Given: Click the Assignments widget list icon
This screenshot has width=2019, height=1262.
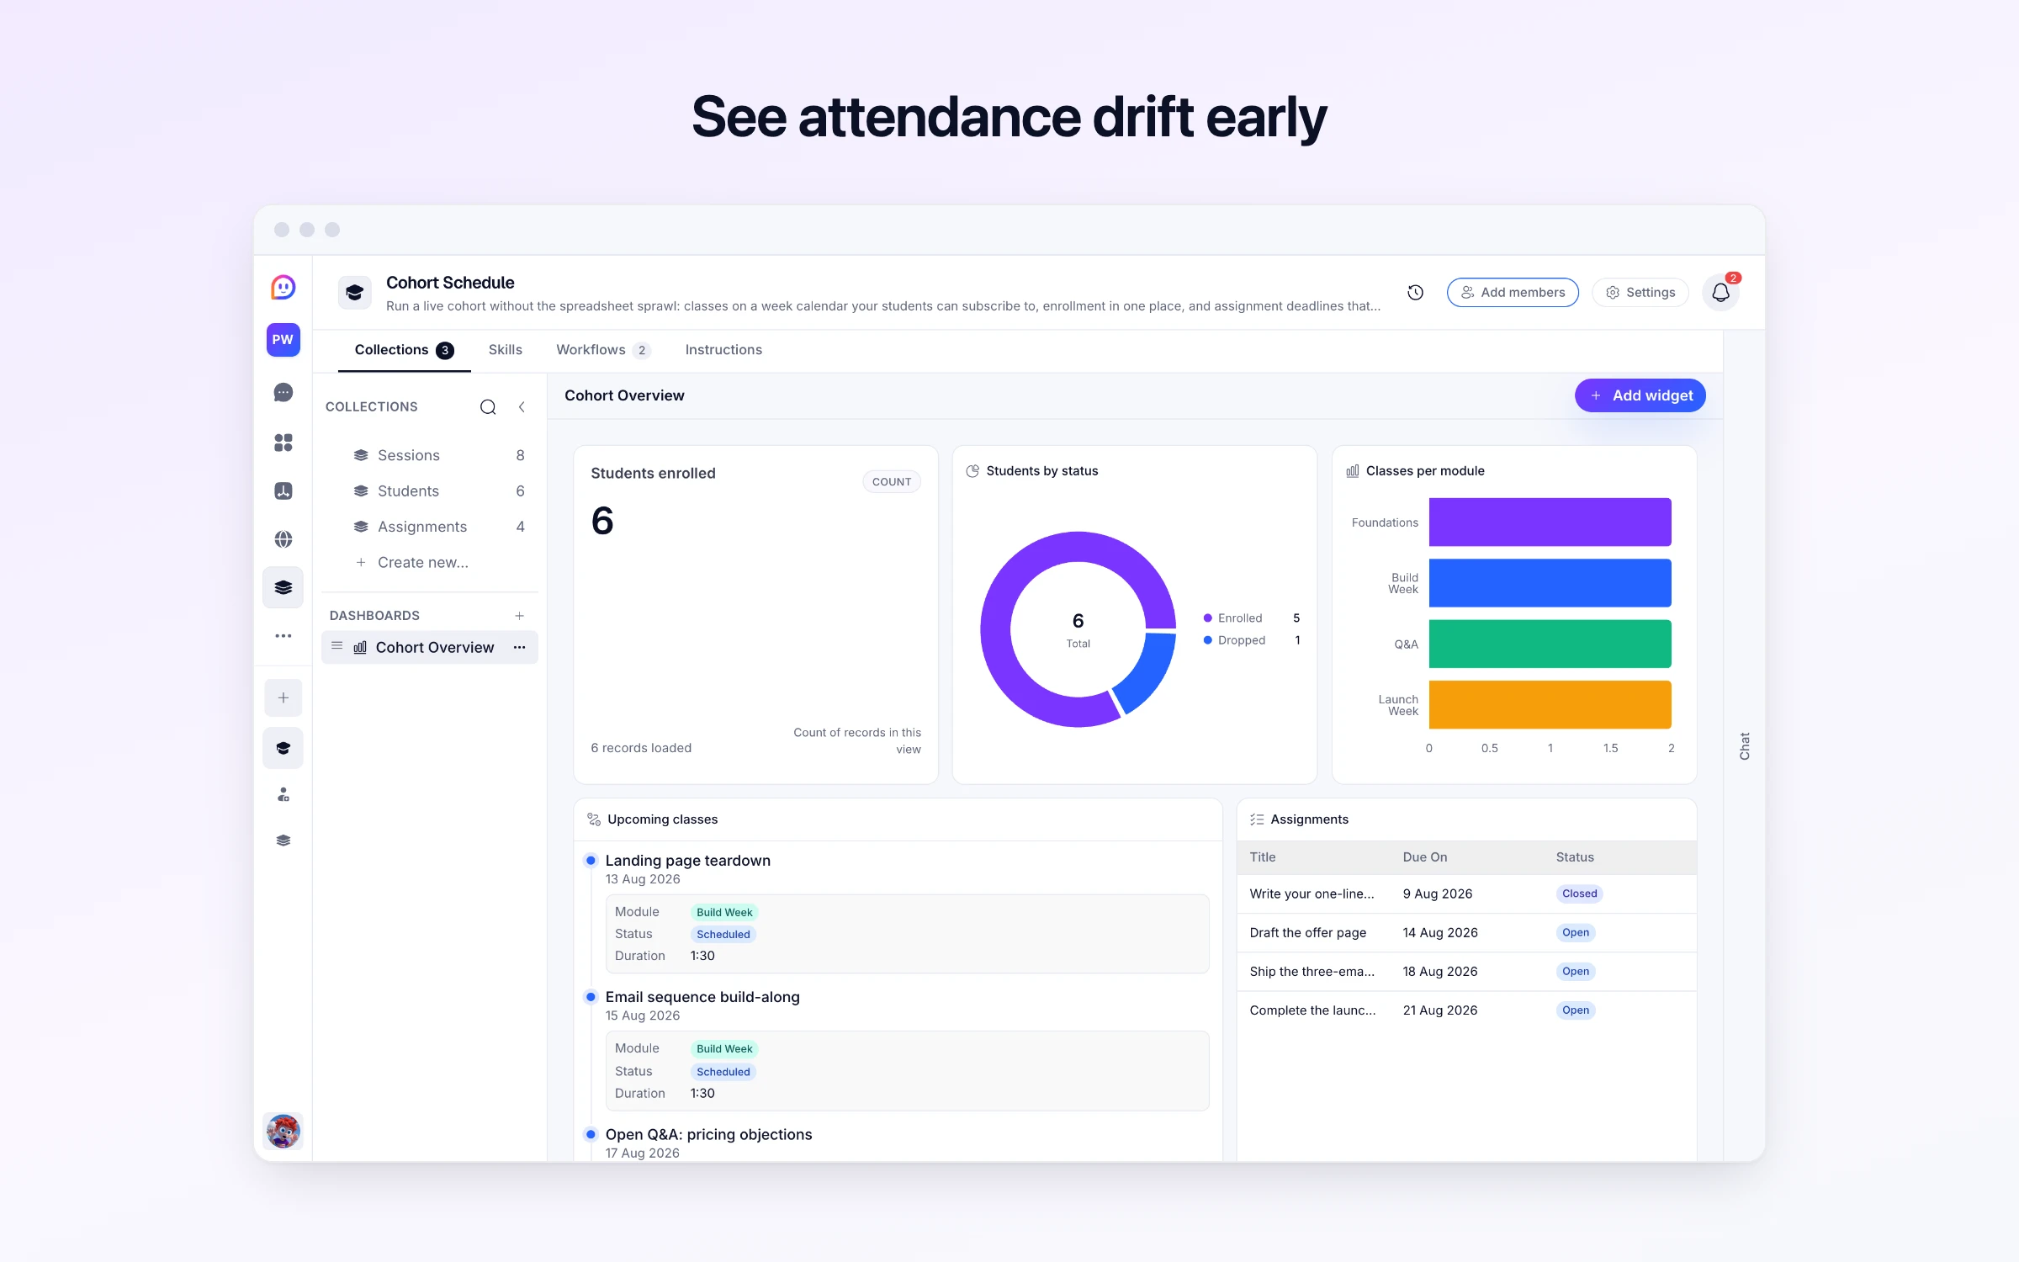Looking at the screenshot, I should (x=1257, y=819).
